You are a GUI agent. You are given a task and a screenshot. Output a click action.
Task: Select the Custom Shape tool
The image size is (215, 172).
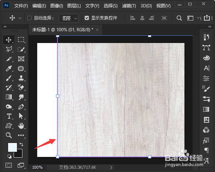pyautogui.click(x=8, y=126)
